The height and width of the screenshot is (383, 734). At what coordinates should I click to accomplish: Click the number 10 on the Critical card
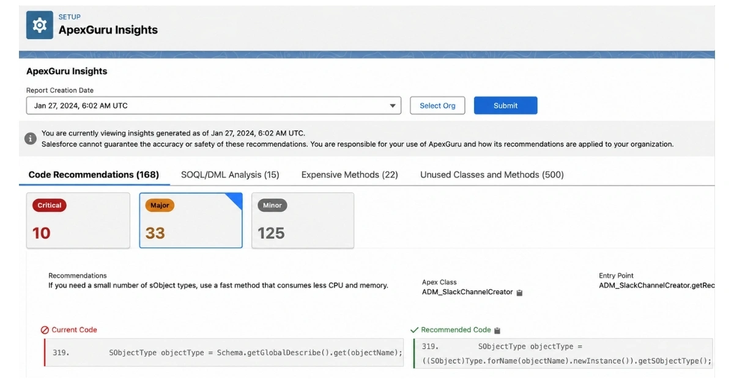42,233
